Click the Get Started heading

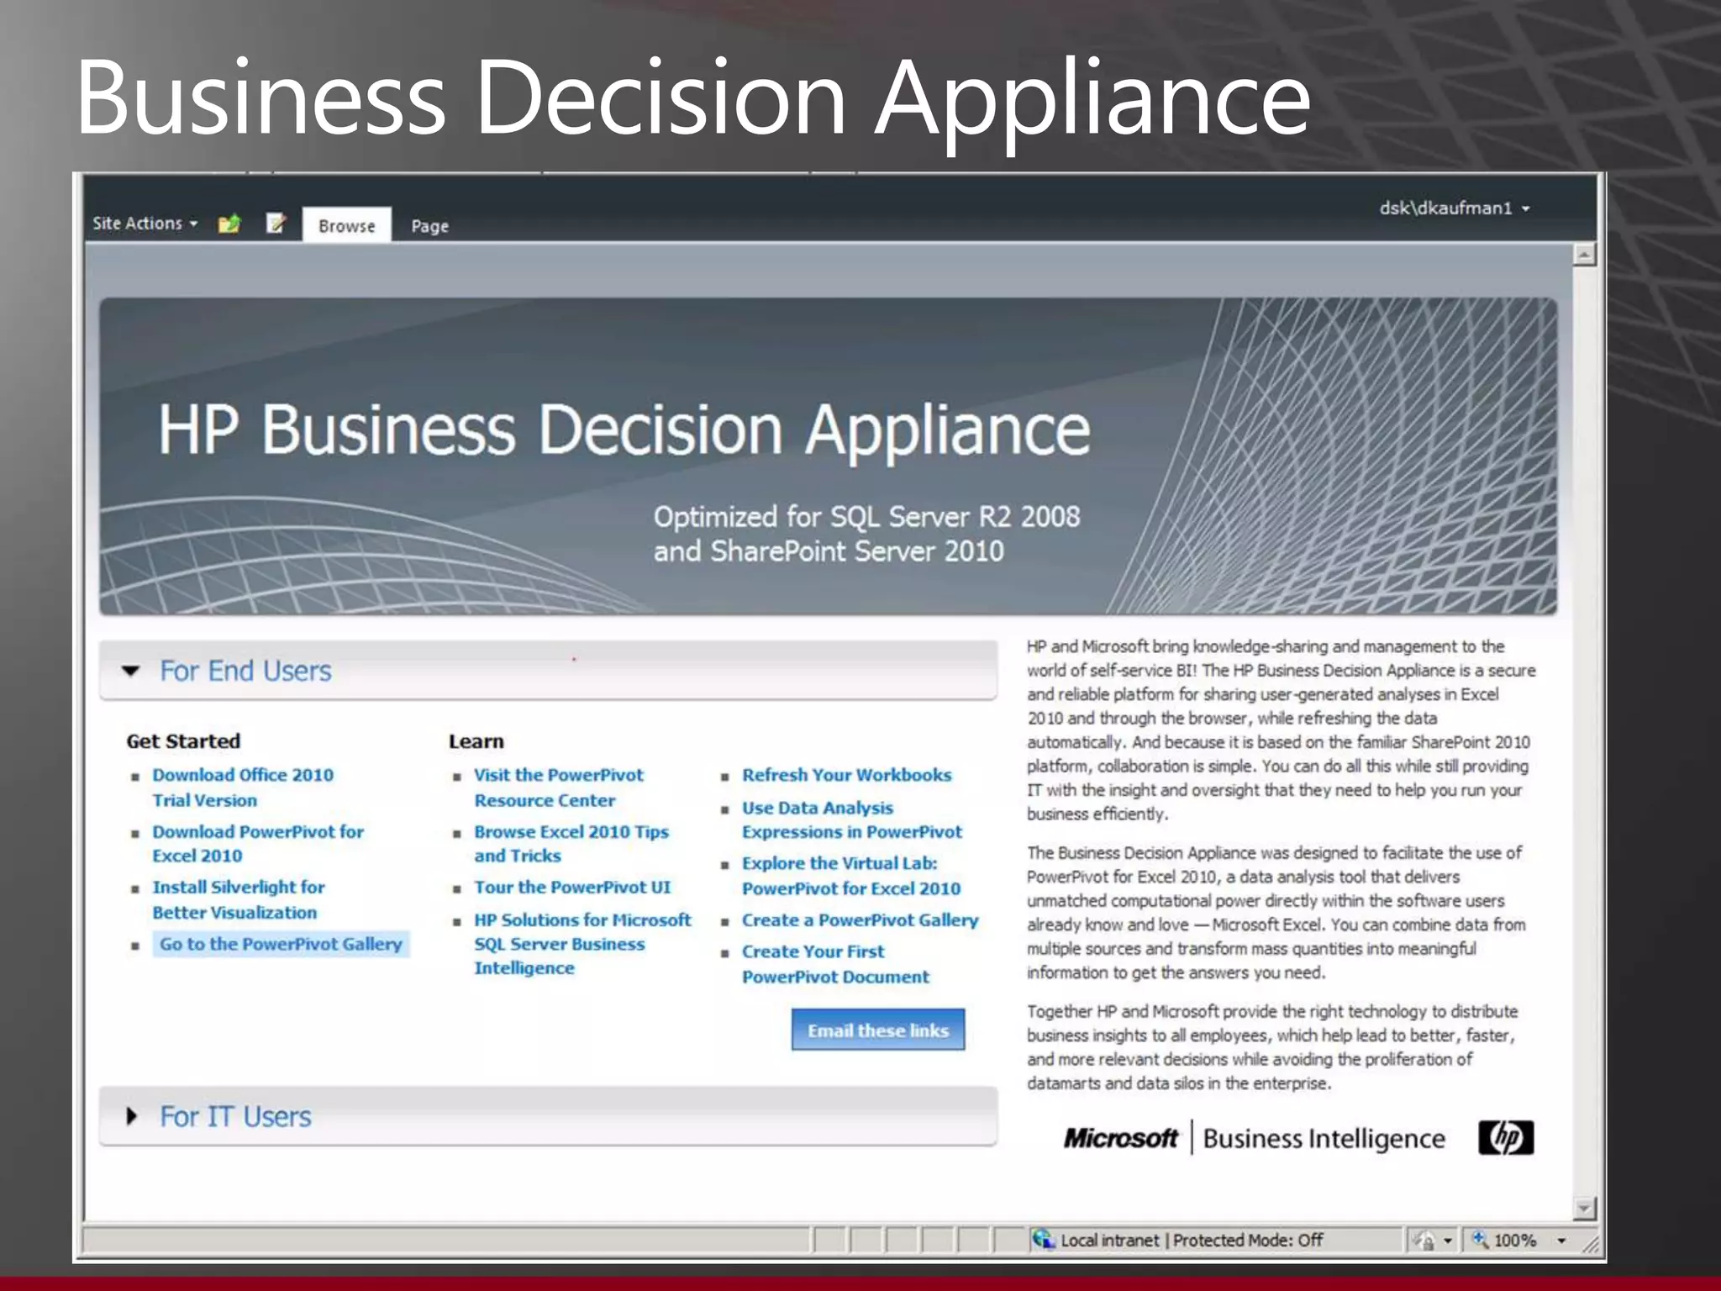(183, 741)
